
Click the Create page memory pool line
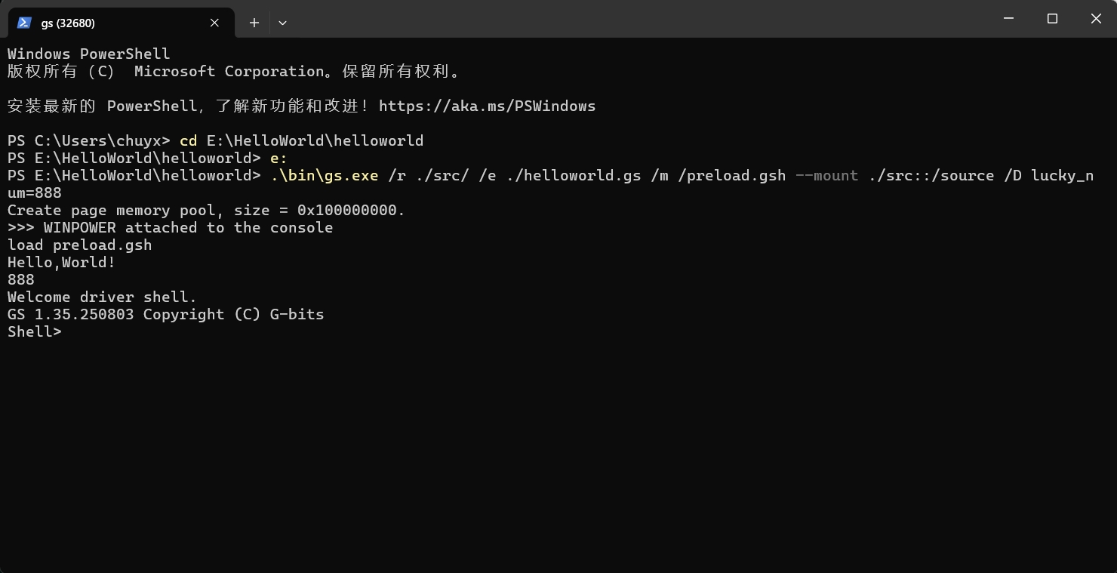coord(206,210)
